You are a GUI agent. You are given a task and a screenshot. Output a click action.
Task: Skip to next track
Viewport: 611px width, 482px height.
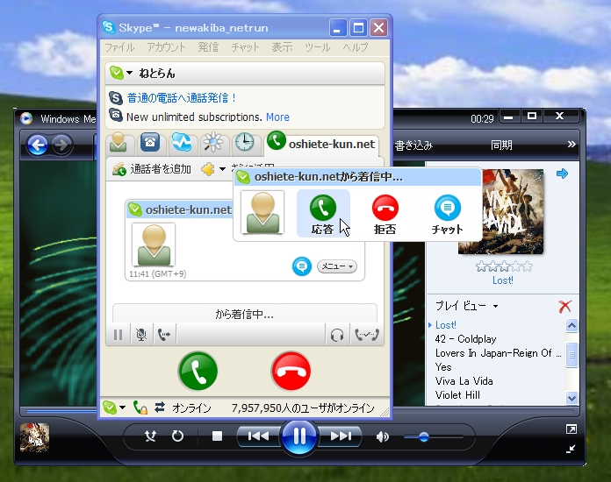click(x=341, y=436)
